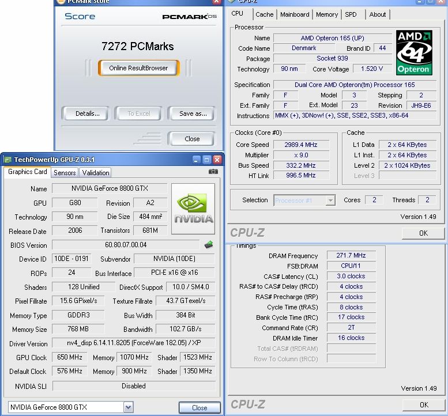Click the Memory clock value 1070 MHz
This screenshot has width=448, height=416.
coord(134,357)
